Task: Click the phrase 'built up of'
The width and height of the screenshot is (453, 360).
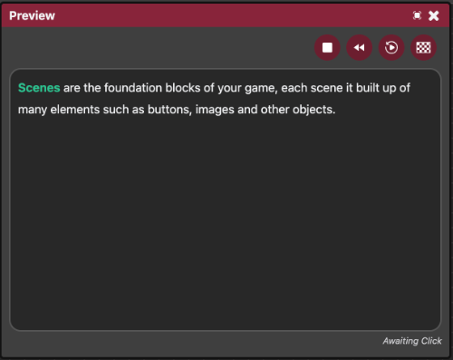Action: [x=383, y=88]
